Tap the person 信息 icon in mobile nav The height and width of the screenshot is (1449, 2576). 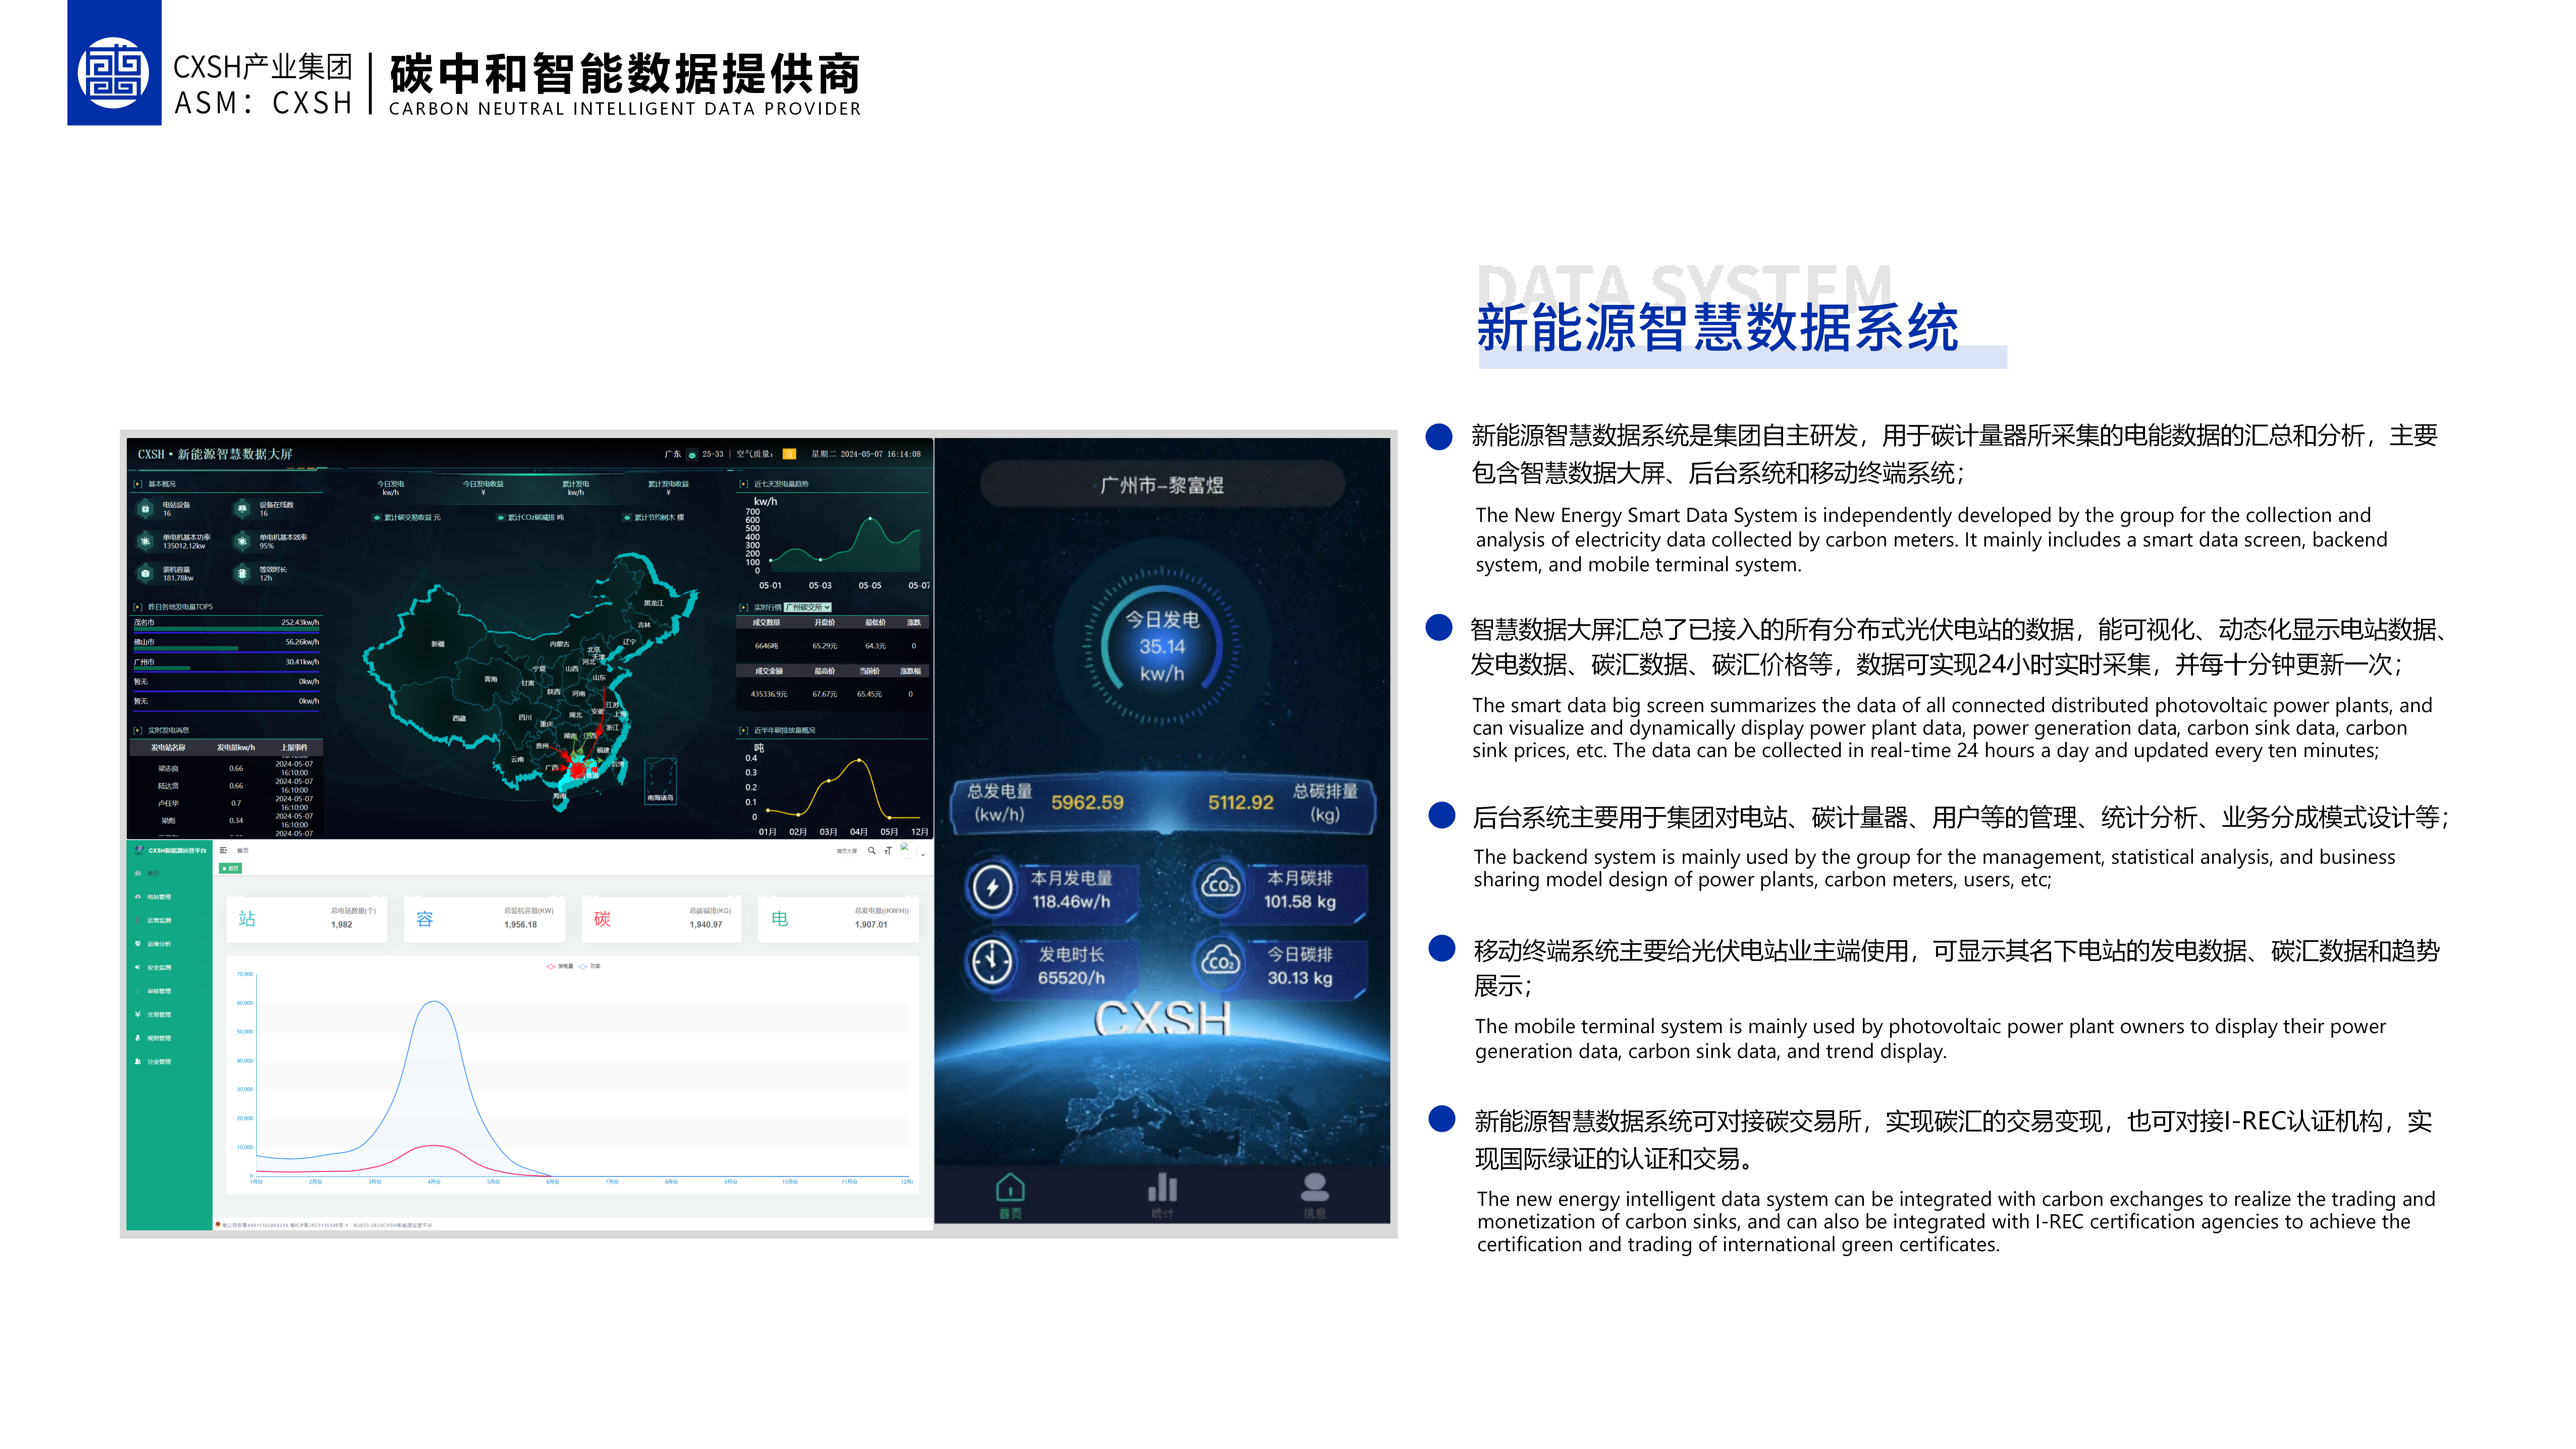(x=1315, y=1187)
